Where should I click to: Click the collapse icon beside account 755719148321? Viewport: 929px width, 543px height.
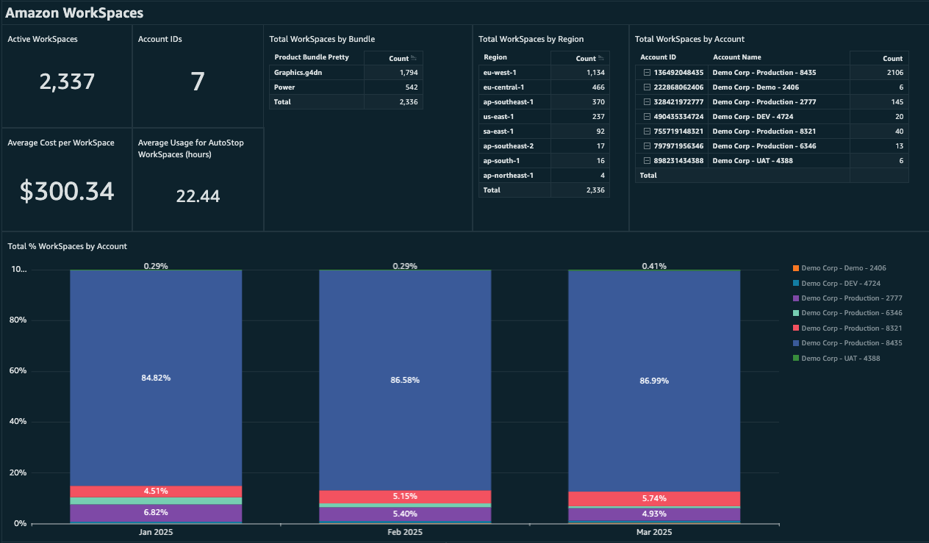coord(648,131)
